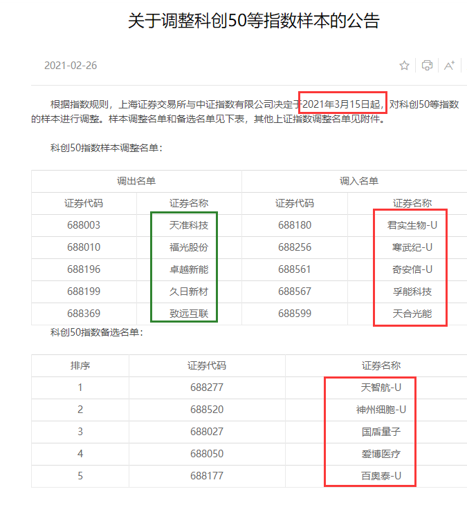Click the stock name 天合光能
This screenshot has height=507, width=467.
coord(412,314)
